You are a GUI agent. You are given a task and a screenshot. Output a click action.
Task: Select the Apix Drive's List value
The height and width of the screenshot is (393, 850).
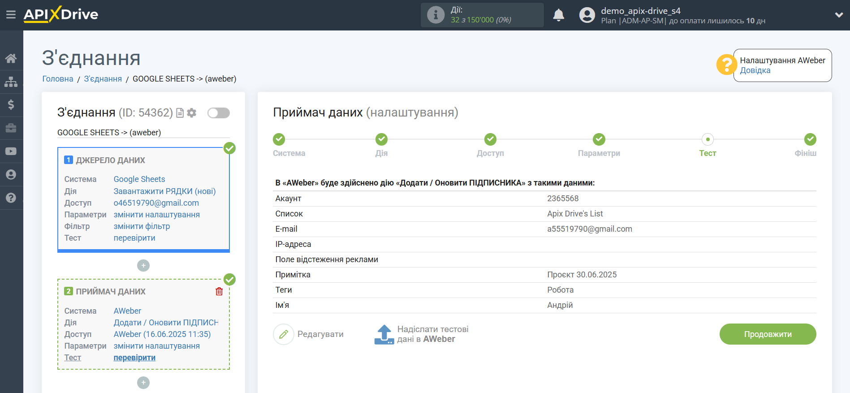coord(575,214)
